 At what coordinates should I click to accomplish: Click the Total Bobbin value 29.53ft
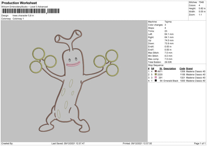[168, 62]
